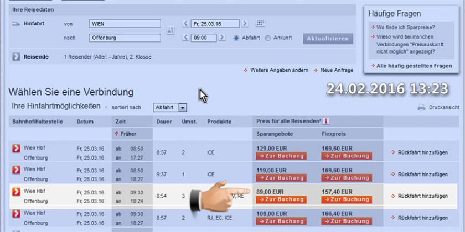The height and width of the screenshot is (232, 465).
Task: Click the Aktualisieren button
Action: [x=328, y=39]
